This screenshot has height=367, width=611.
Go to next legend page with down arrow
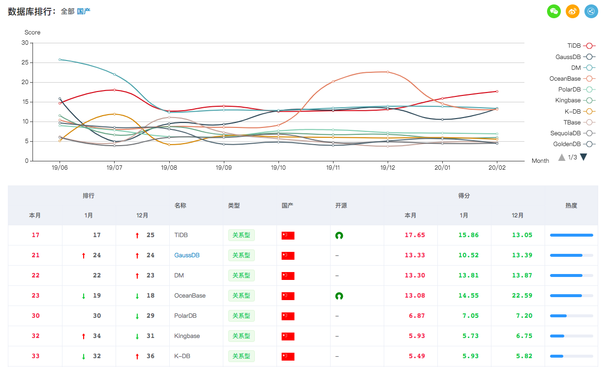tap(583, 157)
